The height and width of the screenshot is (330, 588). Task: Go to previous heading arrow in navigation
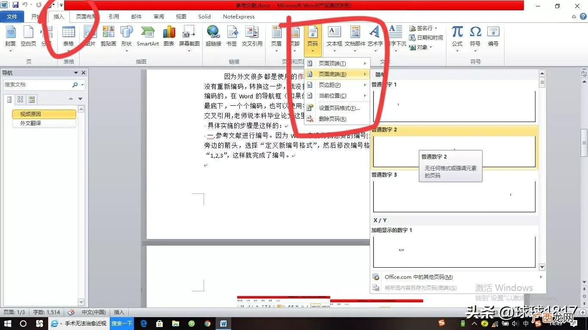(x=71, y=99)
